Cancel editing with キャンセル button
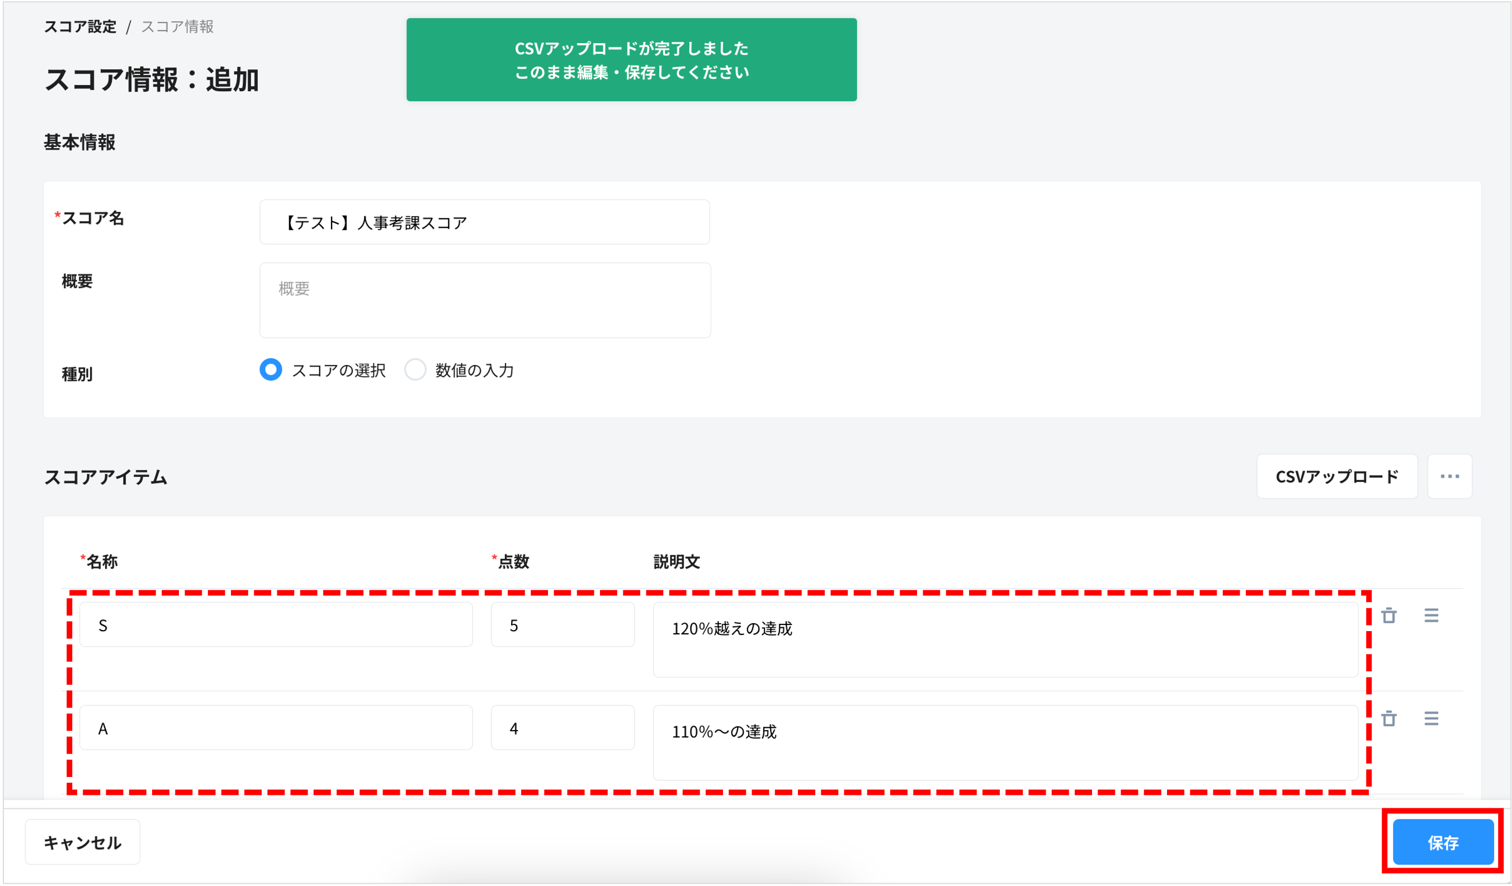Viewport: 1512px width, 886px height. click(82, 842)
